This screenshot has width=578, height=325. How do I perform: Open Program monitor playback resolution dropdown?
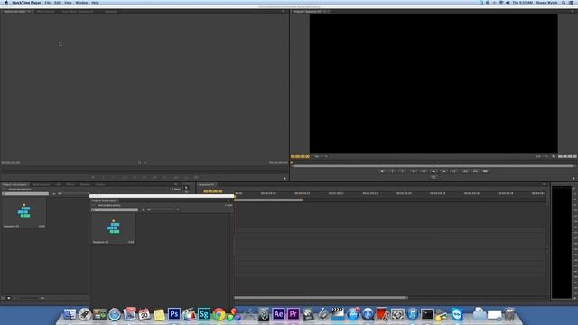tap(541, 156)
